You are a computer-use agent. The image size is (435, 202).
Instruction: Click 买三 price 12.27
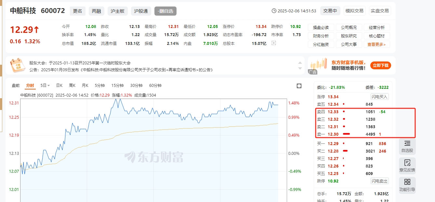pos(333,159)
